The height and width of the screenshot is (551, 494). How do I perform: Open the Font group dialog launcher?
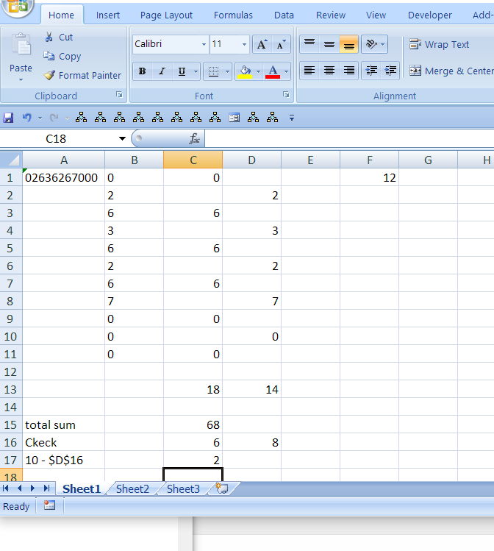click(x=286, y=94)
